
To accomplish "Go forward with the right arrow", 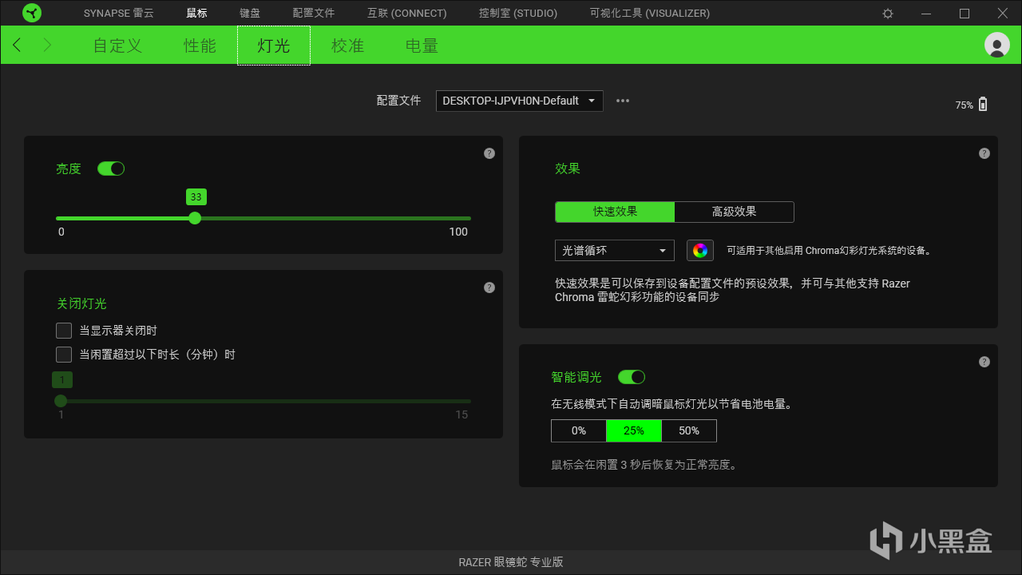I will click(47, 45).
